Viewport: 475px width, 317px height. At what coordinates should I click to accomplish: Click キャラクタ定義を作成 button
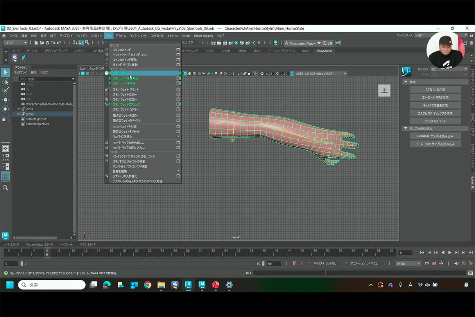click(x=435, y=105)
